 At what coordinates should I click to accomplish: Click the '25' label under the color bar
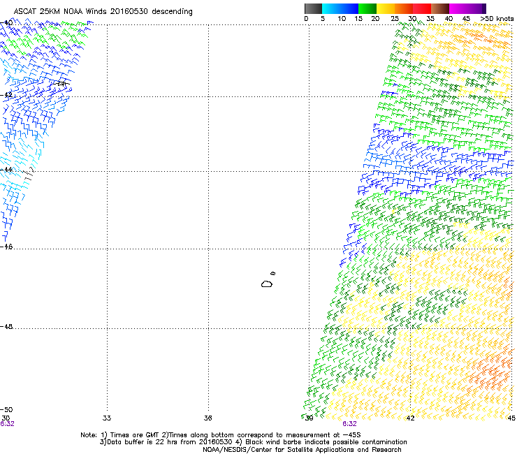395,19
